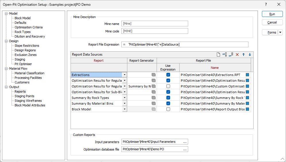Toggle Use Expression for Summary by N row
This screenshot has width=286, height=162.
click(x=168, y=86)
